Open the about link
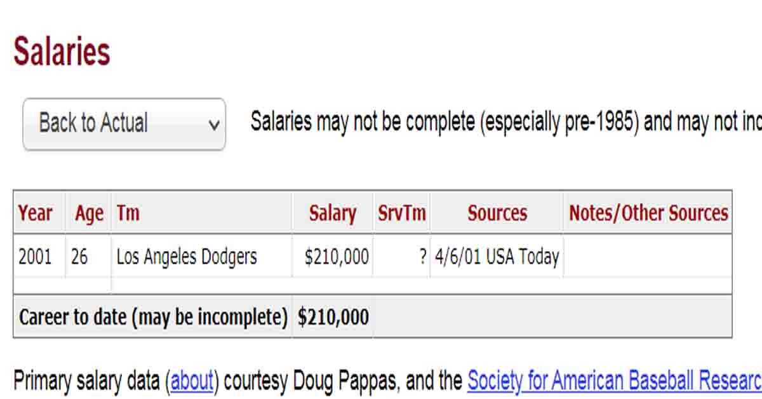This screenshot has height=399, width=762. pyautogui.click(x=192, y=381)
